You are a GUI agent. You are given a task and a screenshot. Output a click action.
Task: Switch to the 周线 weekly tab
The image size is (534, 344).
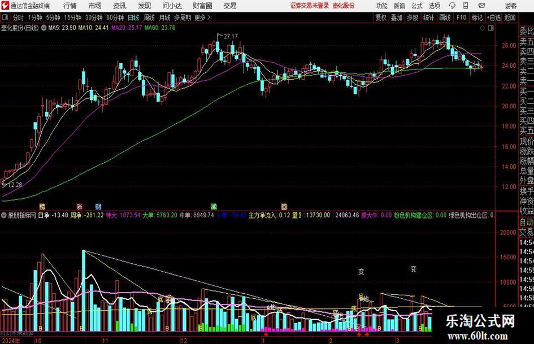coord(149,18)
